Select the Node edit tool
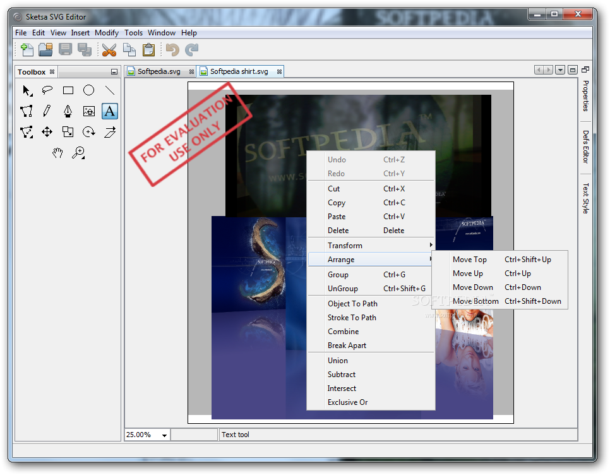Viewport: 610px width, 475px height. (27, 132)
